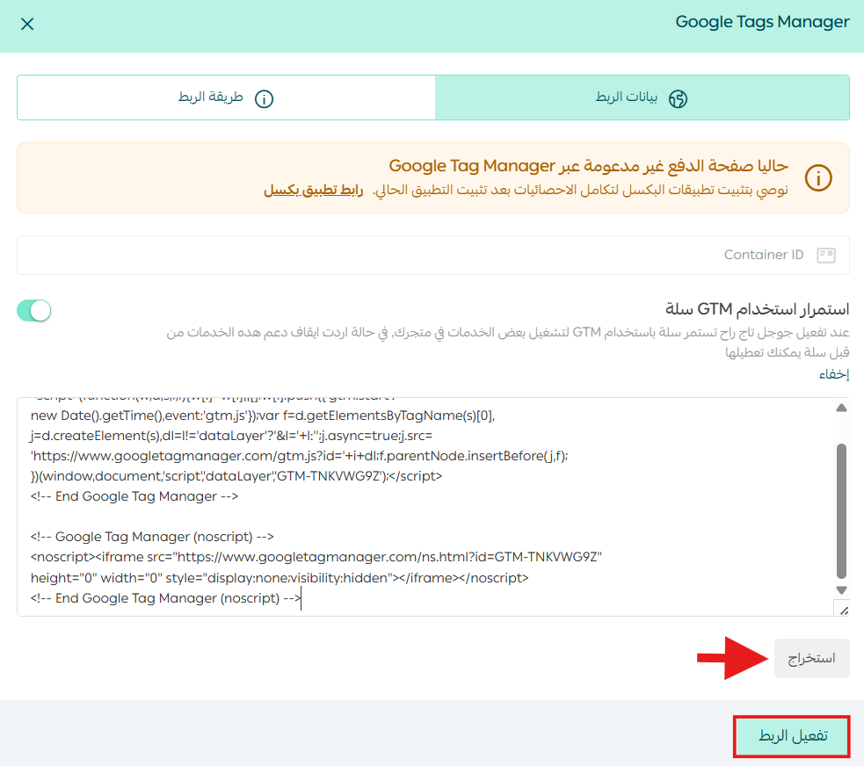Click the globe icon beside بيانات الربط
This screenshot has height=766, width=864.
[x=678, y=99]
